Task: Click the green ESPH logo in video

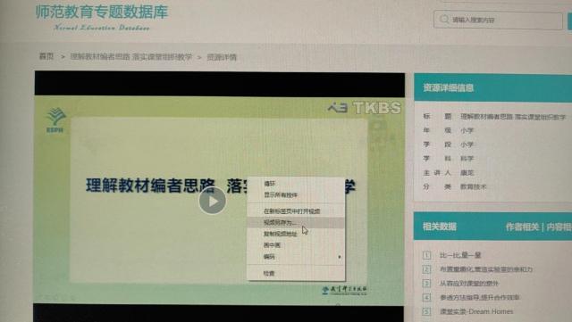Action: pos(55,120)
